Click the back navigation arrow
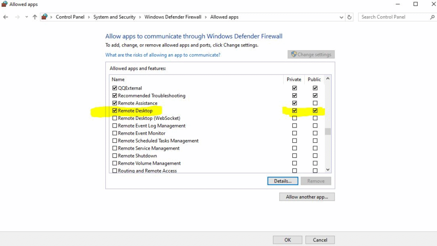 point(6,17)
